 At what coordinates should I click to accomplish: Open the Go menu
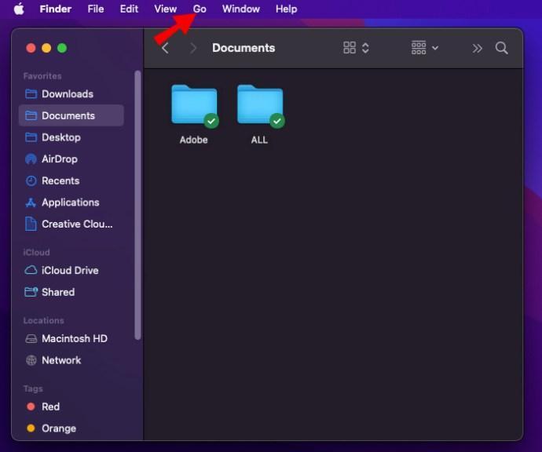coord(200,9)
